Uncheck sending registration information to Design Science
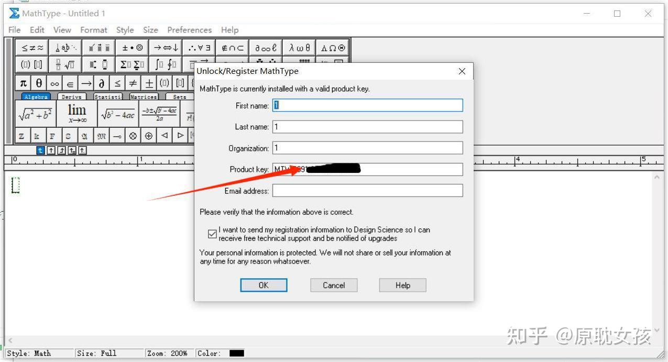 (212, 234)
